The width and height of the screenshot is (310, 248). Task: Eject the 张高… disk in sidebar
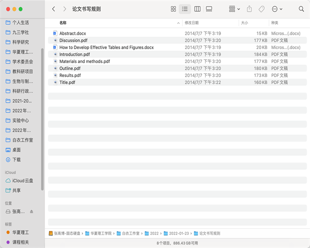click(x=31, y=212)
